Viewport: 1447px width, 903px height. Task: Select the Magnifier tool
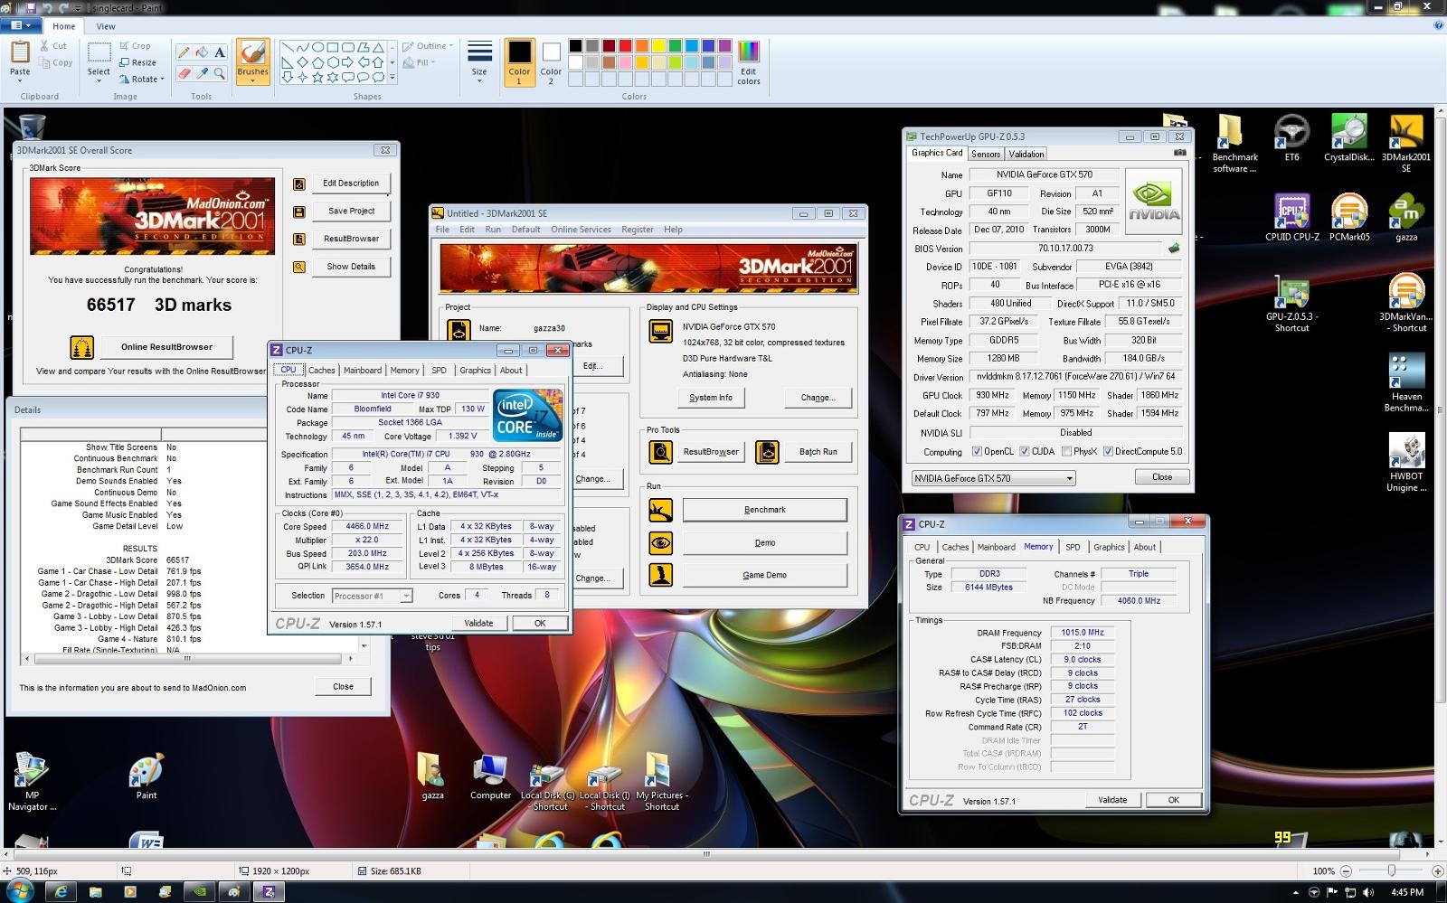pyautogui.click(x=219, y=73)
